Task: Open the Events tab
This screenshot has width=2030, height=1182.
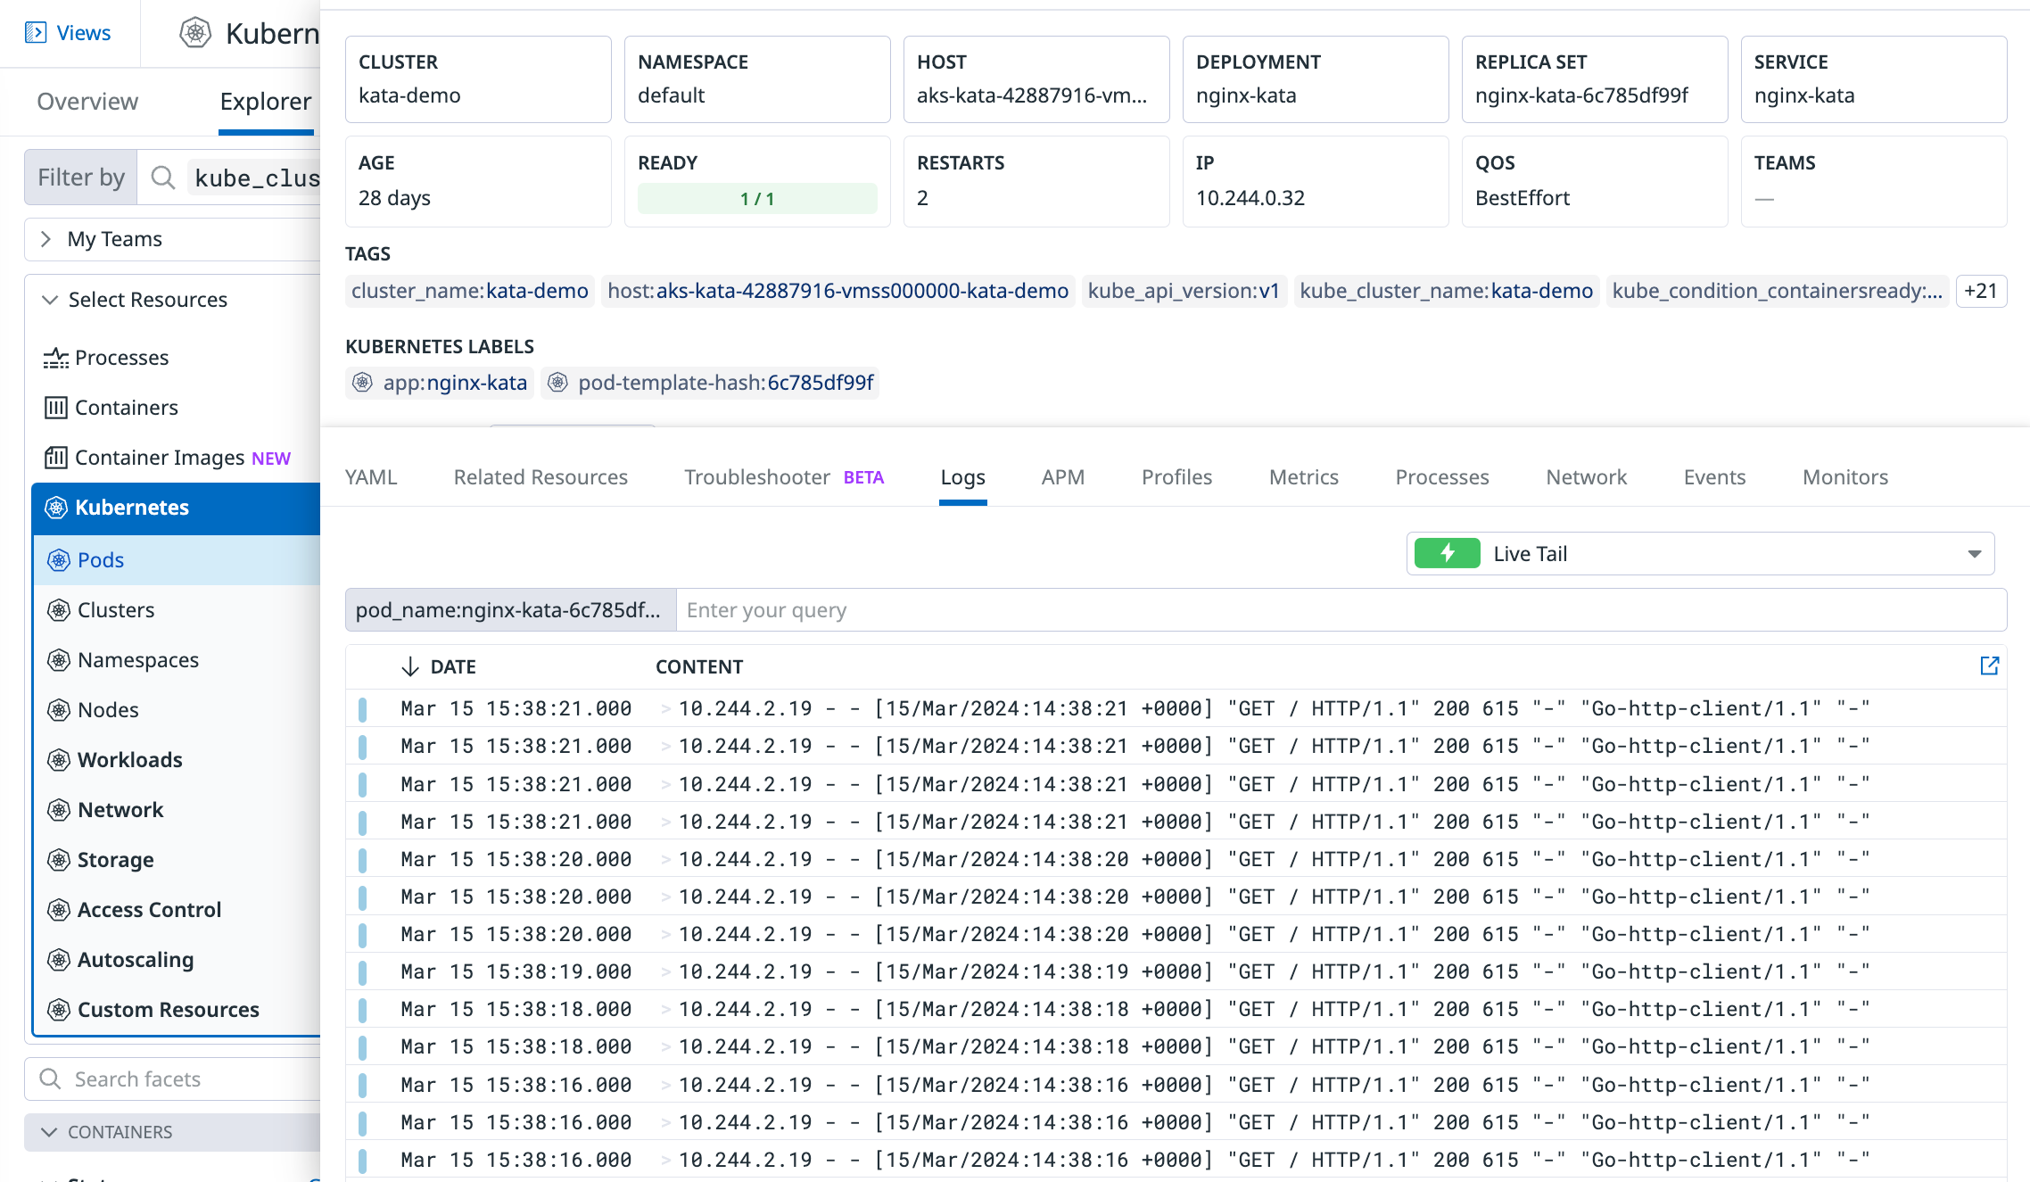Action: pyautogui.click(x=1714, y=476)
